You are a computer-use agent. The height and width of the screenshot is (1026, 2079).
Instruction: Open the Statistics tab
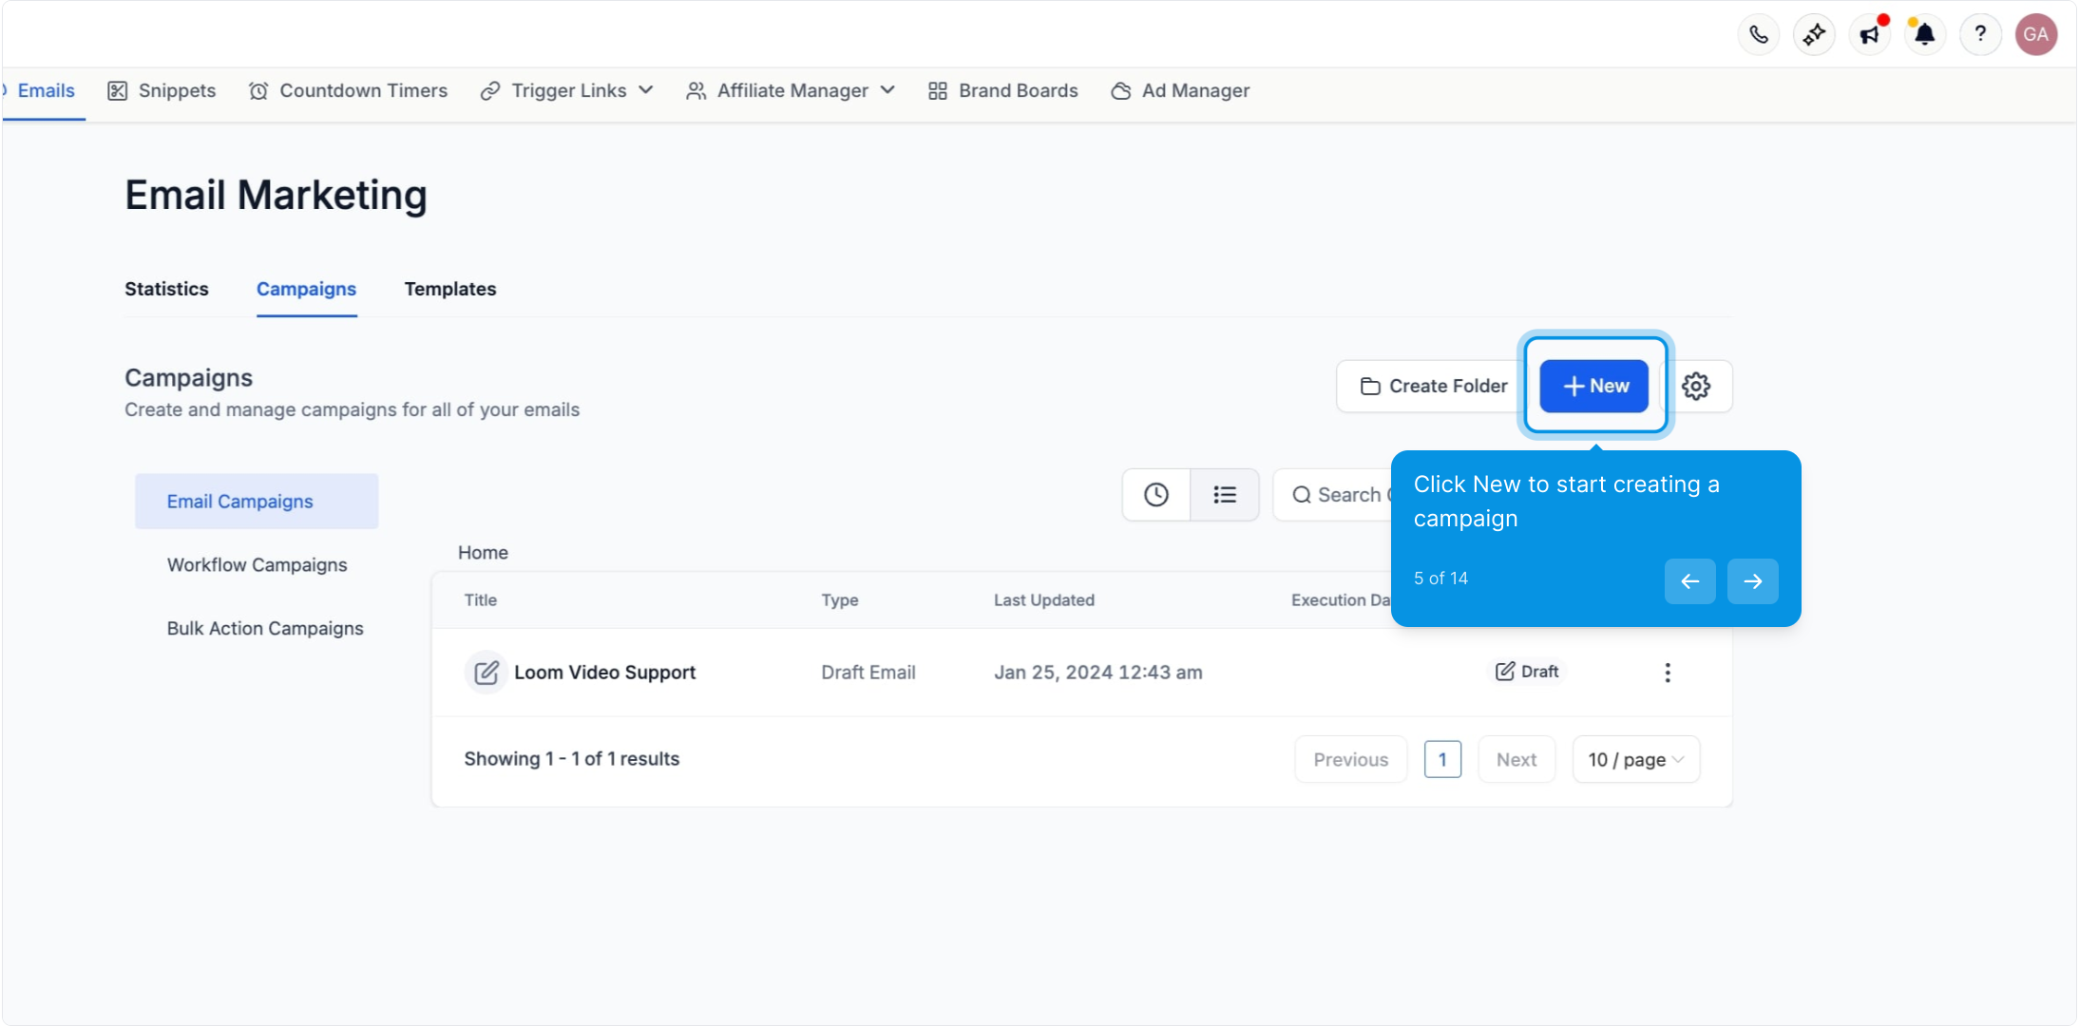pyautogui.click(x=166, y=289)
